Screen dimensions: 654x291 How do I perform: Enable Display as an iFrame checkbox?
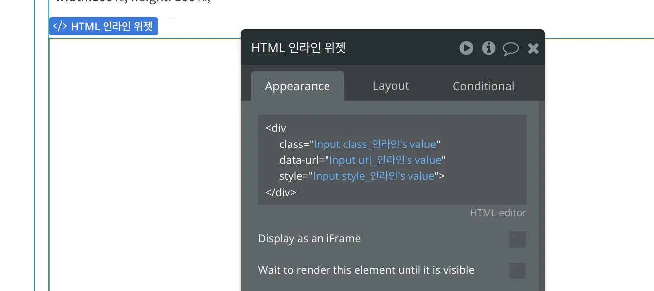517,239
